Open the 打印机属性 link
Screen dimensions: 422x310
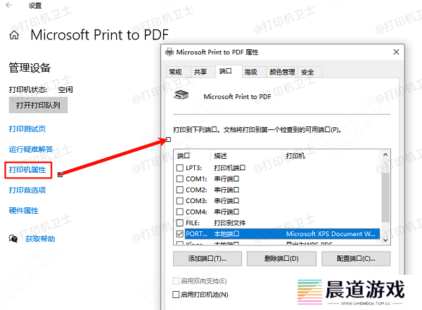(27, 170)
